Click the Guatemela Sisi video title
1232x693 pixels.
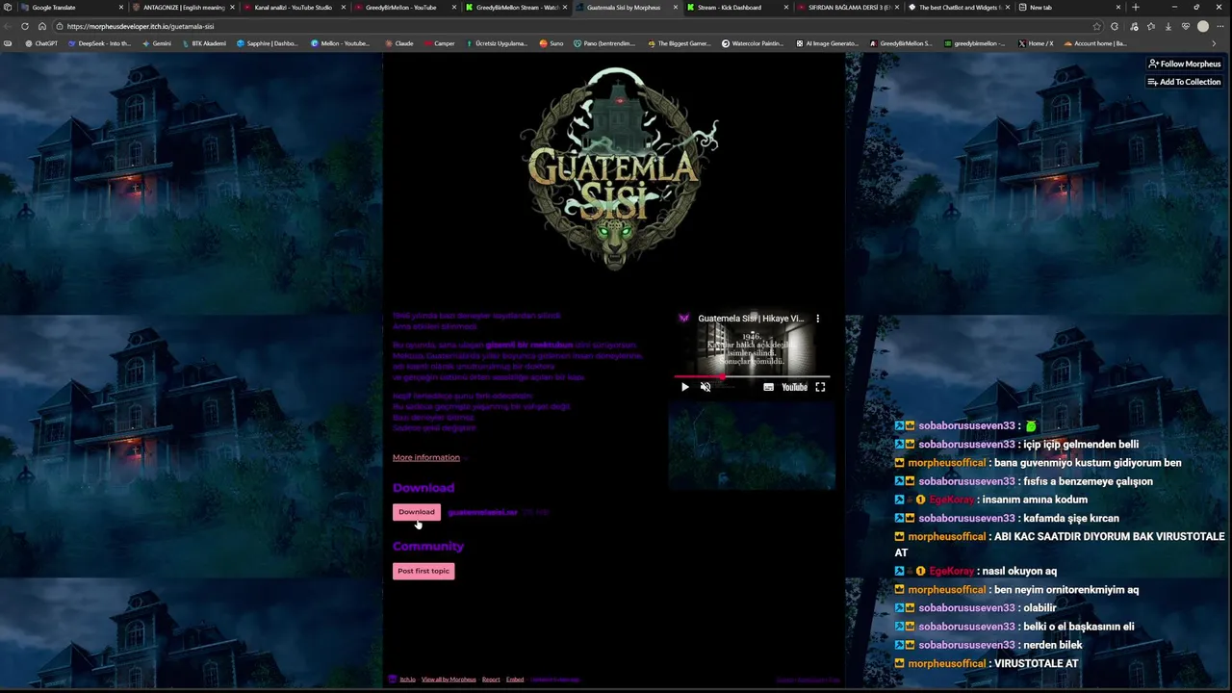(x=751, y=319)
